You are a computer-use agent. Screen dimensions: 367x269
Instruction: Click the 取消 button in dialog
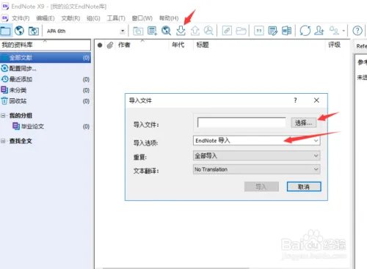pos(304,187)
